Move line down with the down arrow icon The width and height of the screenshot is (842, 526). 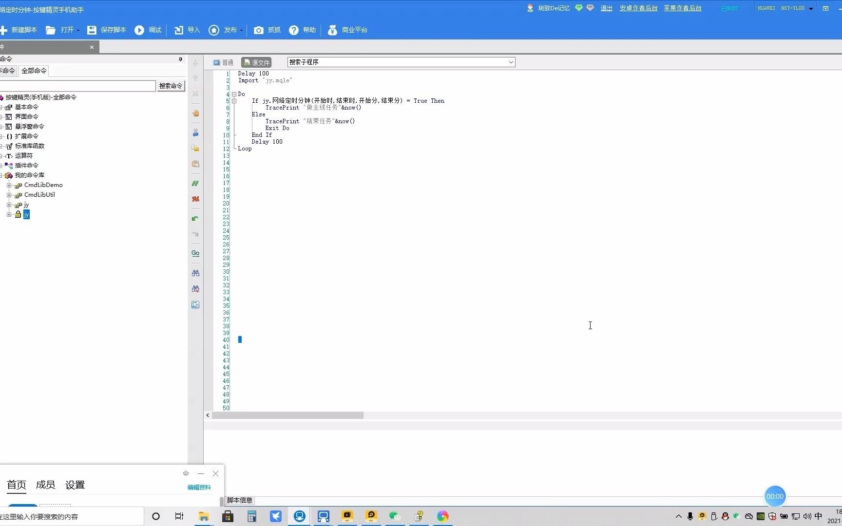pyautogui.click(x=195, y=63)
